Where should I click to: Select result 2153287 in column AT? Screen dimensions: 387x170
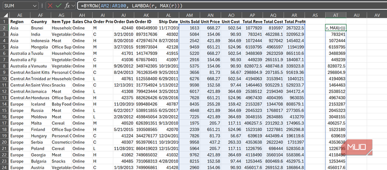tap(336, 104)
